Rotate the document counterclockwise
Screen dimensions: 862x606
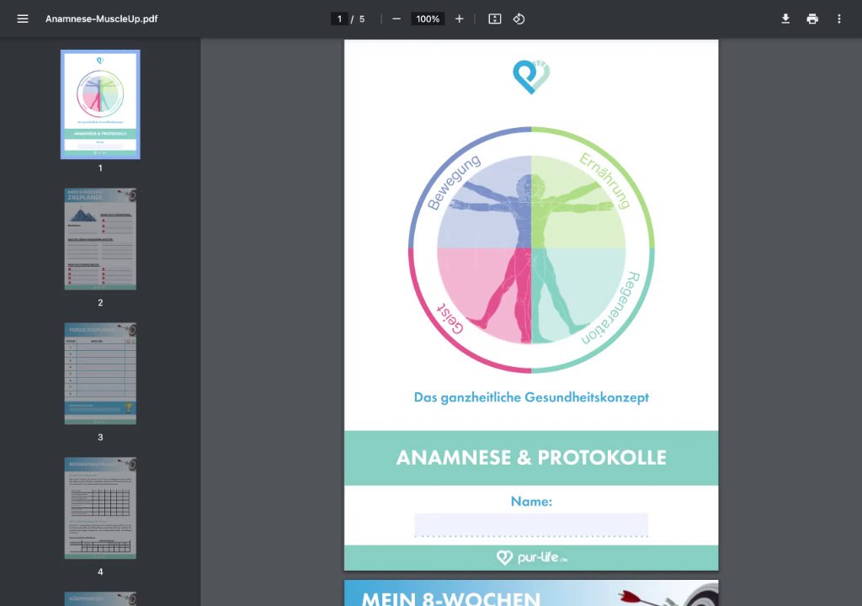click(519, 19)
